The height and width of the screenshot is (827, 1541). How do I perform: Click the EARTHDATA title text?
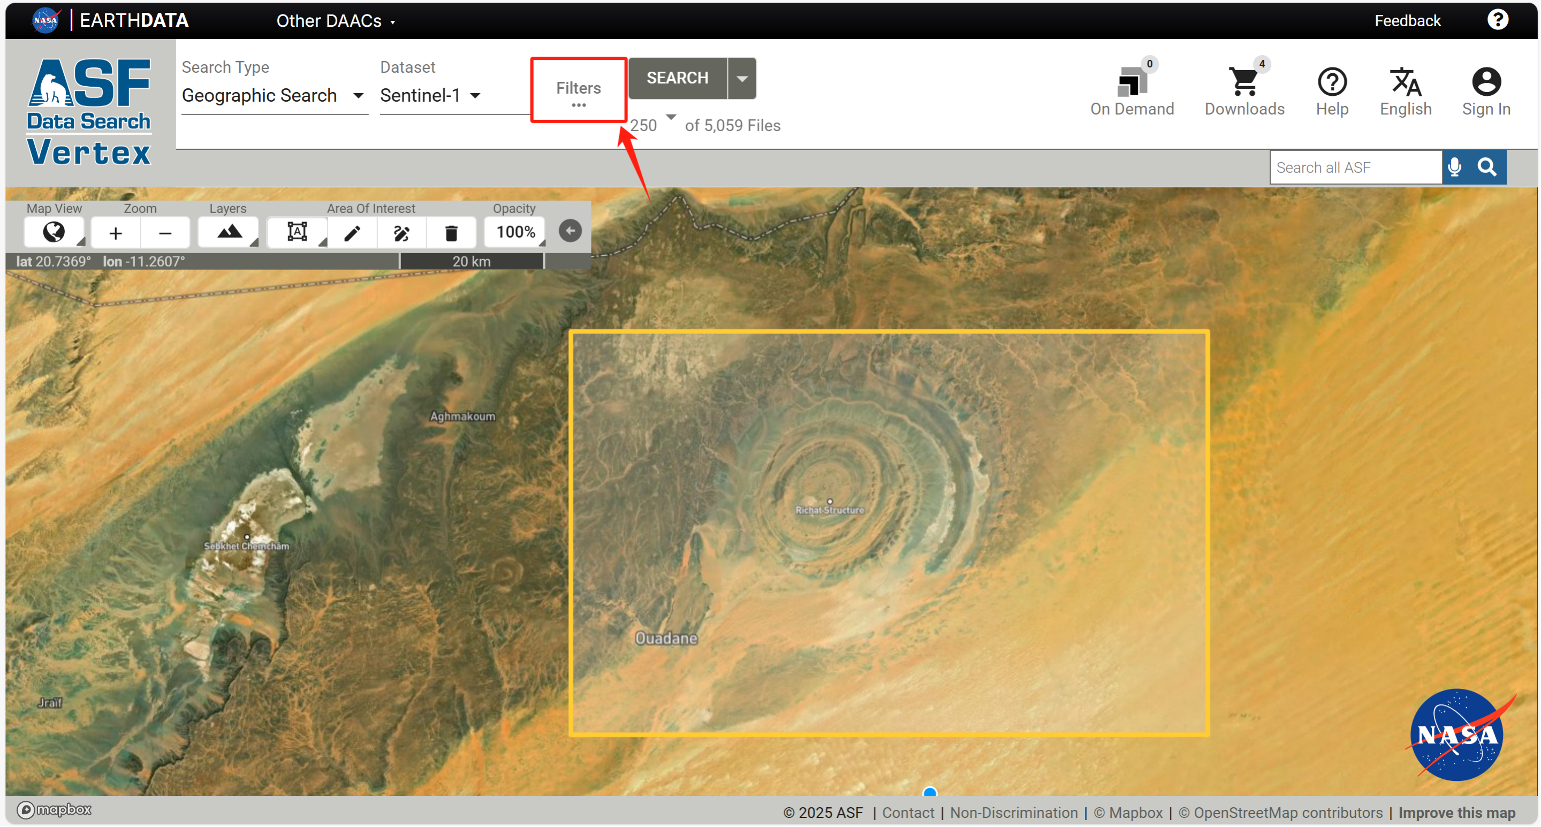click(x=134, y=20)
